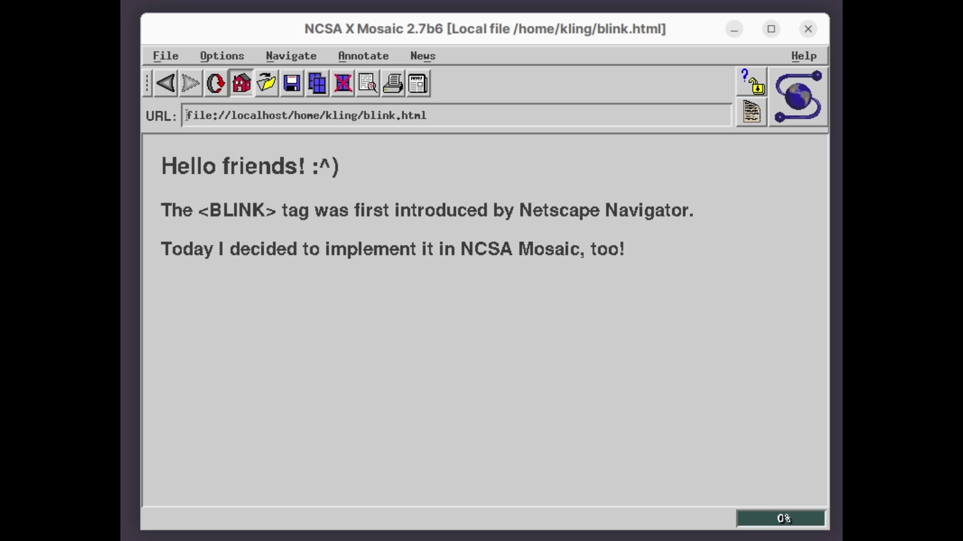Reload the page with the red circular arrow
This screenshot has width=963, height=541.
pos(216,83)
